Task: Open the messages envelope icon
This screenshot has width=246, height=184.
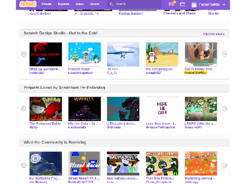Action: click(x=172, y=4)
